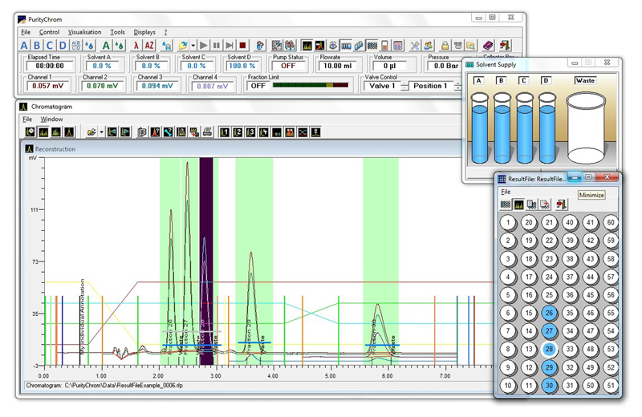Click the AZ autozero icon

tap(150, 46)
